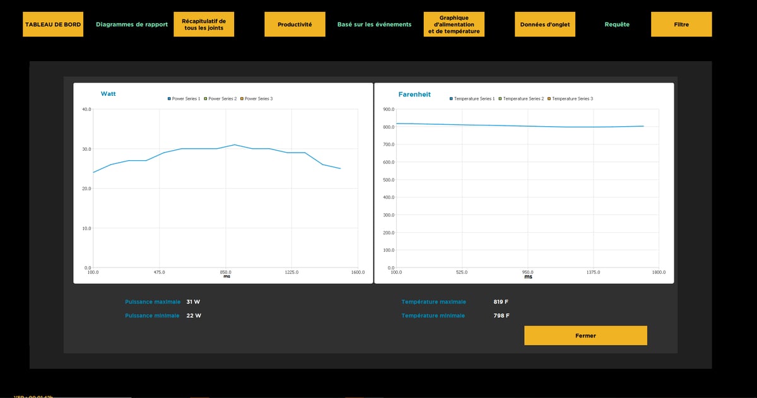Toggle Power Series 1 legend marker
This screenshot has height=398, width=757.
pyautogui.click(x=169, y=99)
